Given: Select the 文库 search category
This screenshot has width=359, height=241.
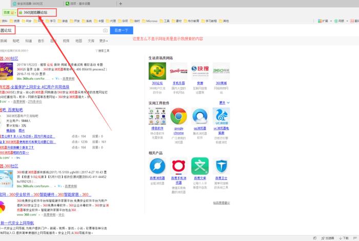Looking at the screenshot, I should pyautogui.click(x=91, y=41).
